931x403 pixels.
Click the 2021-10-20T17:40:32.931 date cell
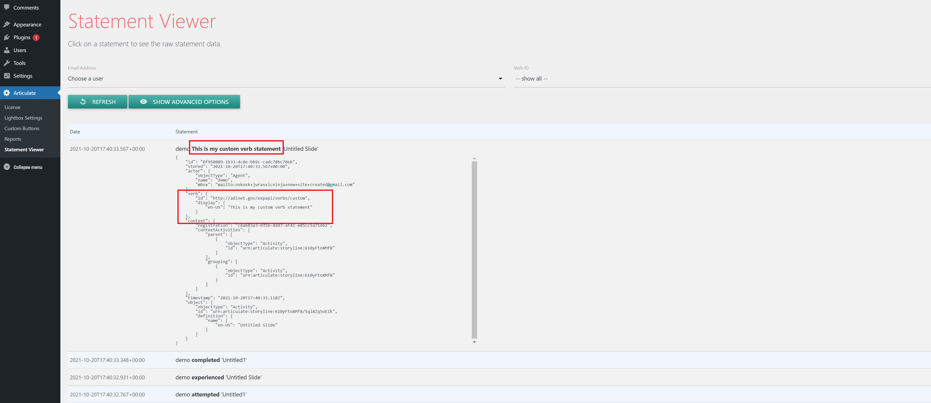107,377
